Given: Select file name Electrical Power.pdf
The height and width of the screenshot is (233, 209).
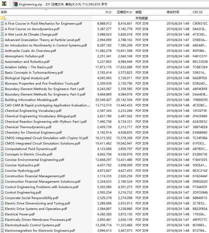Looking at the screenshot, I should (20, 214).
